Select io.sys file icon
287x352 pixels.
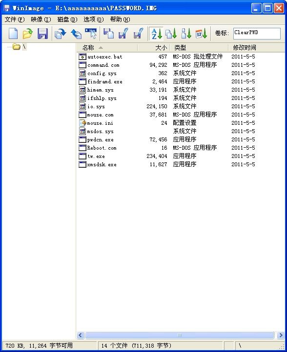coord(82,106)
